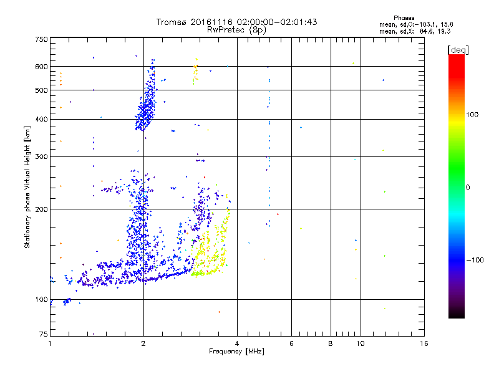Click colorbar tick label '100'
Viewport: 499px width, 374px height.
click(472, 115)
